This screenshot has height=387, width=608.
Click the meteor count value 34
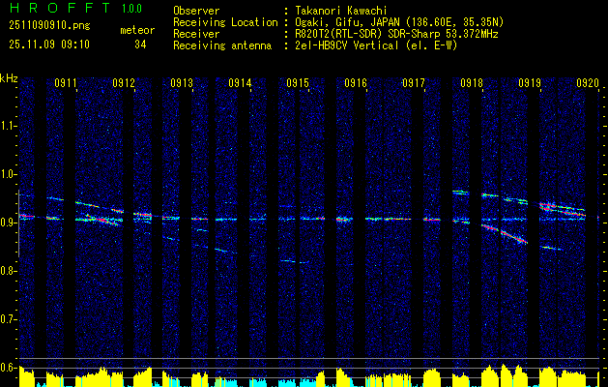coord(140,45)
